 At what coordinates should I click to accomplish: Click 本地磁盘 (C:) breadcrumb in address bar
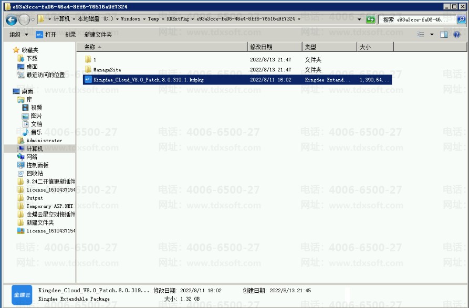tap(96, 19)
